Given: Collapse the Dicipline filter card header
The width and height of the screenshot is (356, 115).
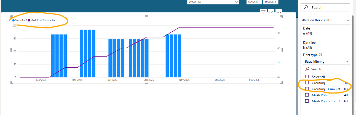Looking at the screenshot, I should 326,45.
